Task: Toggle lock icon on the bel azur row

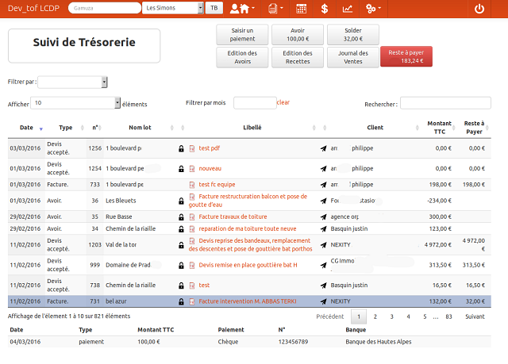Action: [181, 302]
